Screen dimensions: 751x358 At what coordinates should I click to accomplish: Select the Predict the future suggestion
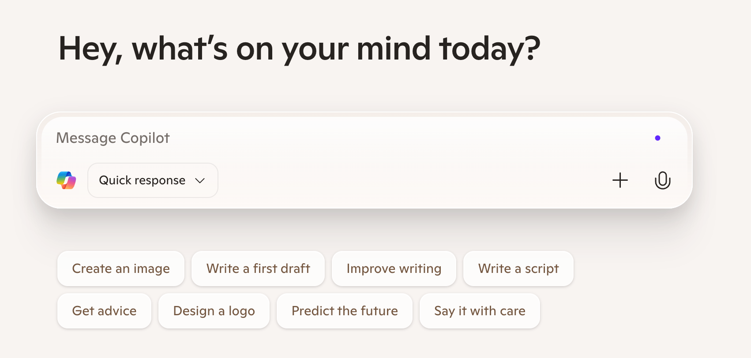click(x=345, y=311)
